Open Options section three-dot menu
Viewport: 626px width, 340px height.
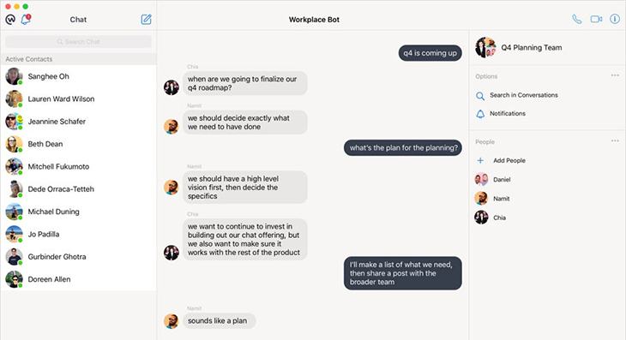(x=615, y=75)
